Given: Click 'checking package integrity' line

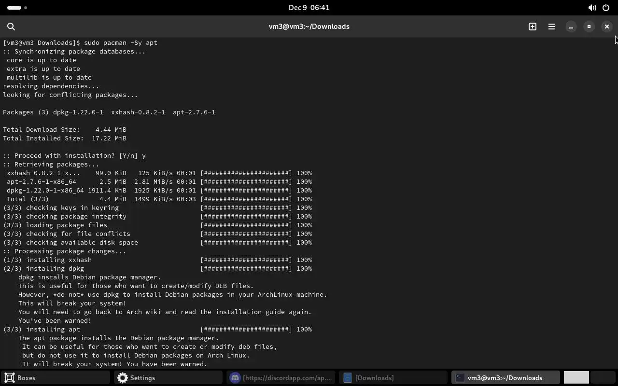Looking at the screenshot, I should [x=157, y=216].
